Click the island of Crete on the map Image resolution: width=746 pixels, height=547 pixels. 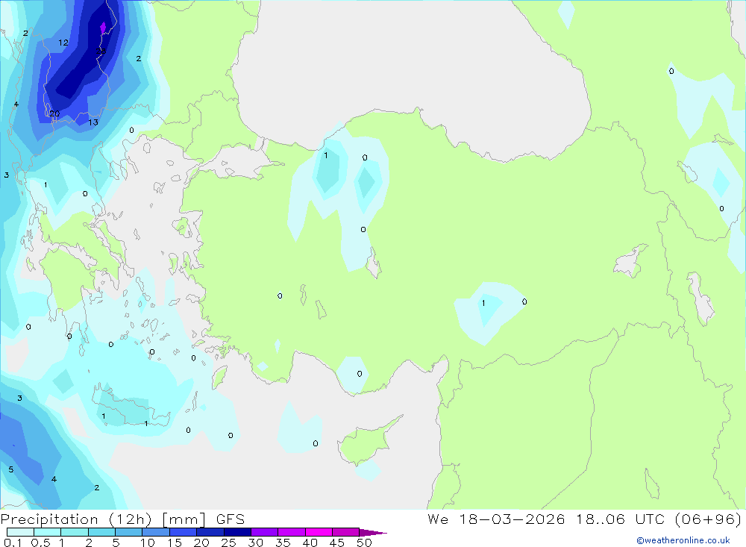click(131, 410)
